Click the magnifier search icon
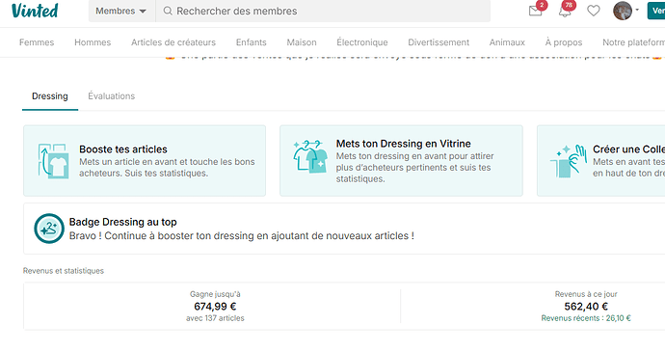The image size is (665, 351). coord(168,11)
